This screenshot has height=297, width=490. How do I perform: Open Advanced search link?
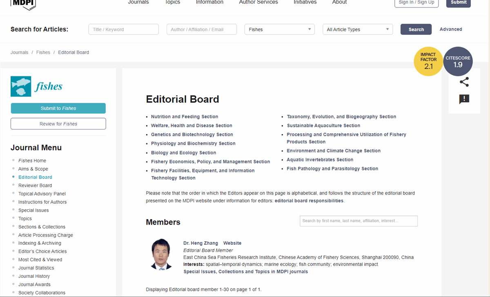click(451, 29)
